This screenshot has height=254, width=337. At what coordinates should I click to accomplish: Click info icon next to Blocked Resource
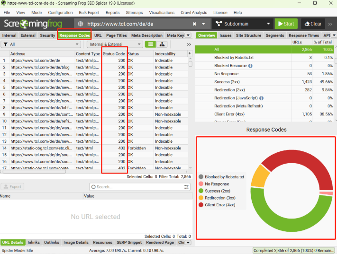coord(250,66)
